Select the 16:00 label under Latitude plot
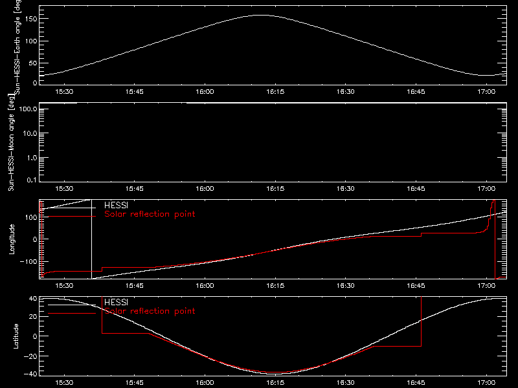 205,382
